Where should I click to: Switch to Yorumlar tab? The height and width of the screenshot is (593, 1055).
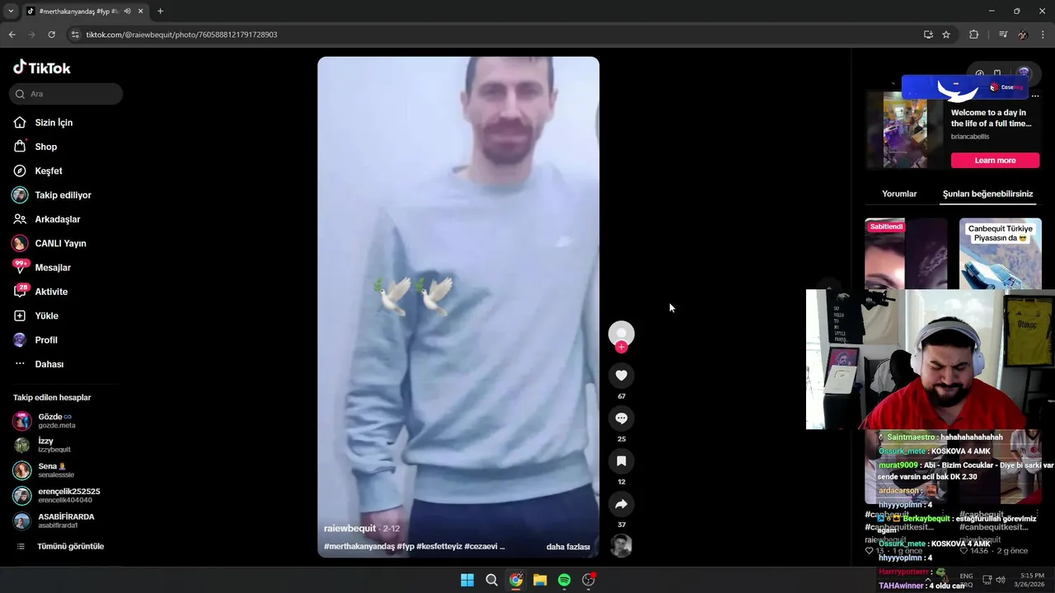[899, 194]
